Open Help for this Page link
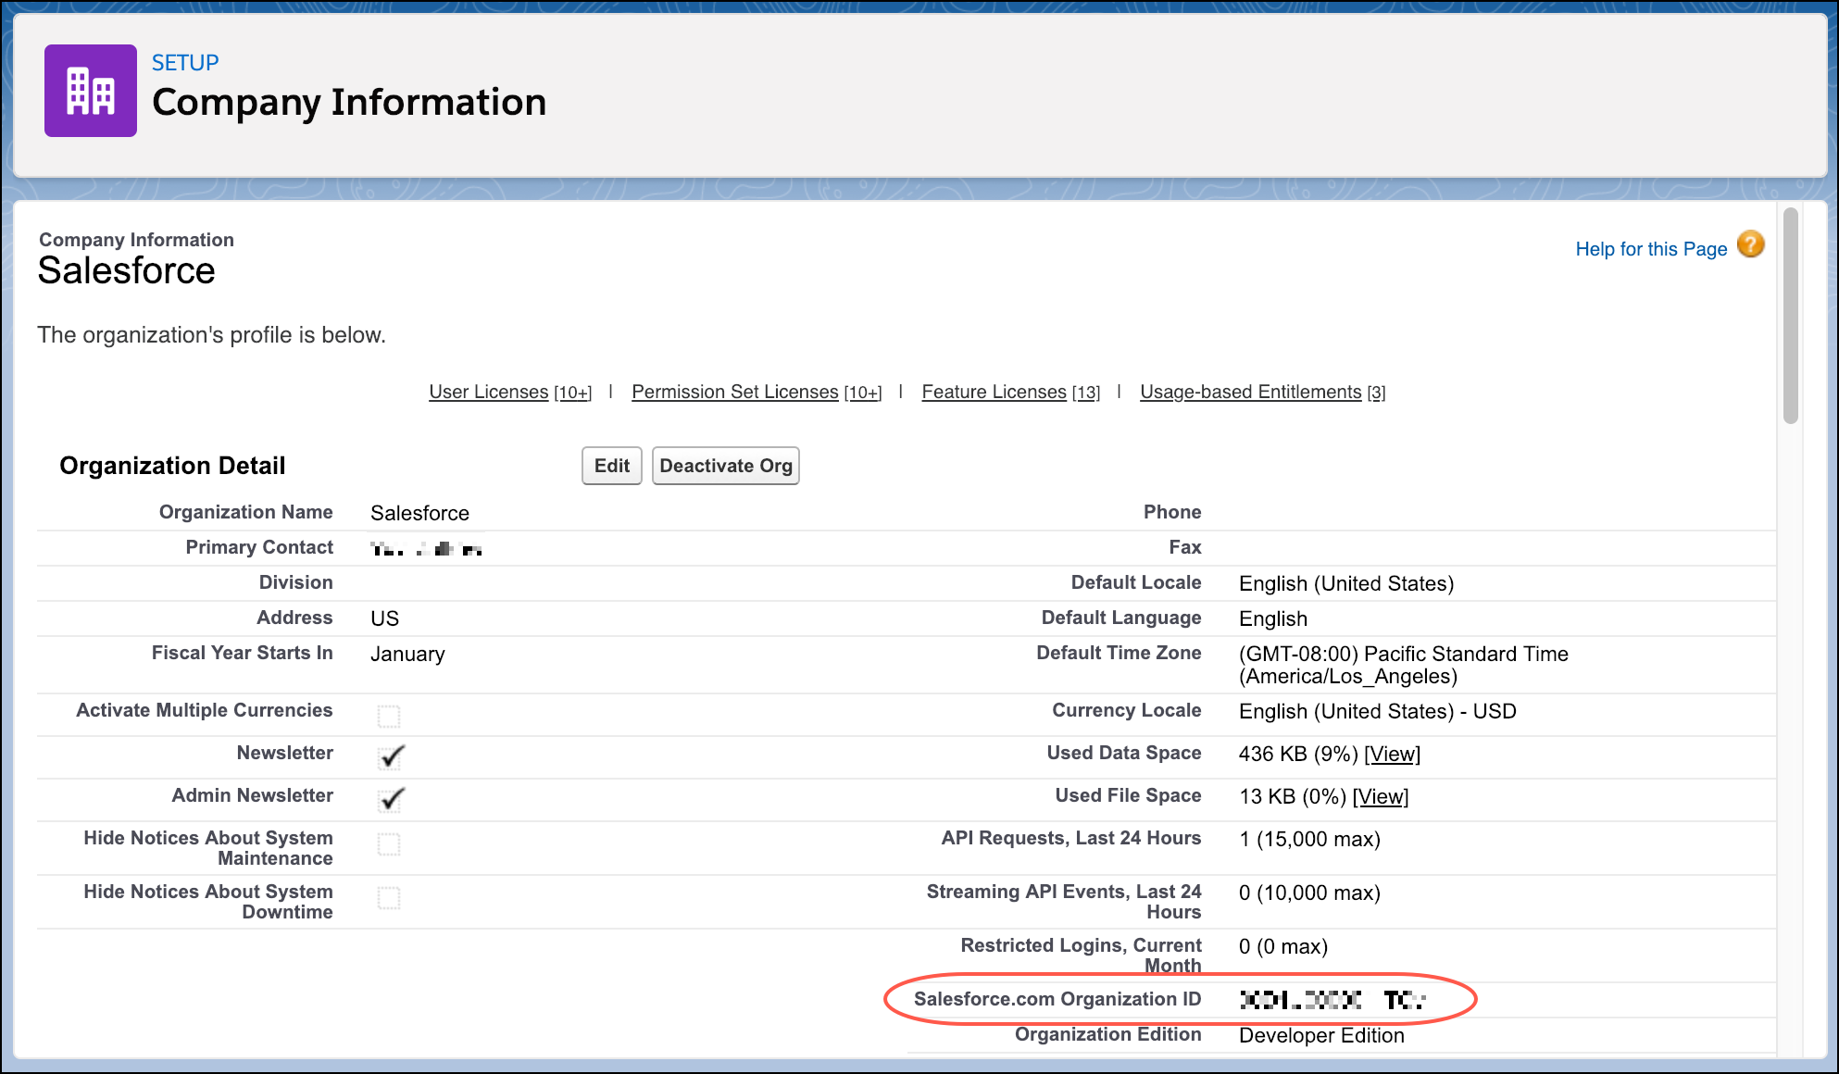 tap(1651, 249)
